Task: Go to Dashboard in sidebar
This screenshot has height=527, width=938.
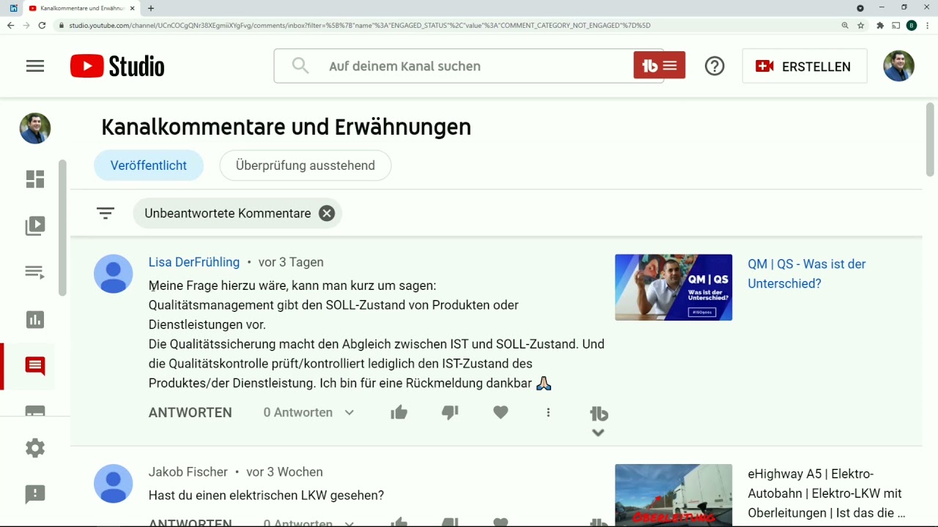Action: point(35,179)
